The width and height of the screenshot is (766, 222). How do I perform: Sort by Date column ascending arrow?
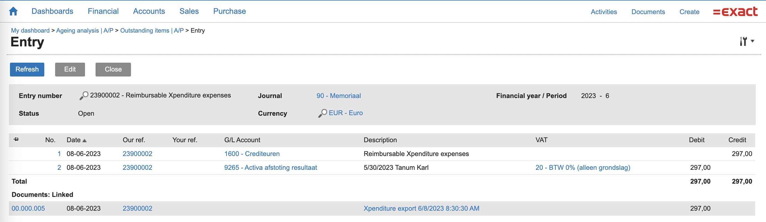[84, 141]
